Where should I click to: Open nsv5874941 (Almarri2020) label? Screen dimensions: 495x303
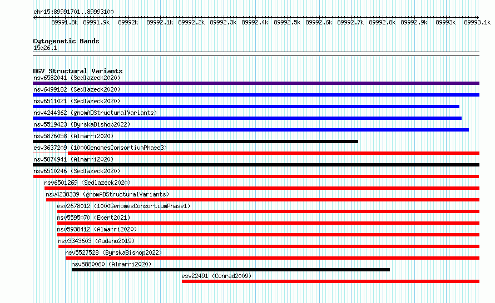pos(73,159)
